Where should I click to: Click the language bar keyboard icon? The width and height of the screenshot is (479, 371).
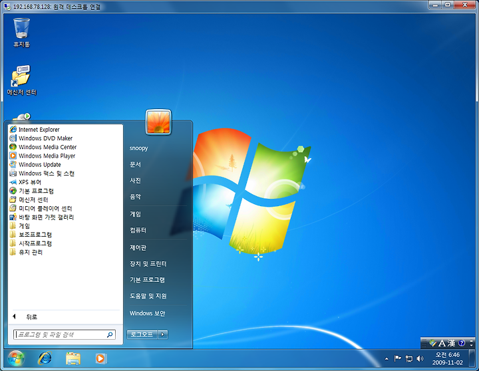tap(432, 344)
